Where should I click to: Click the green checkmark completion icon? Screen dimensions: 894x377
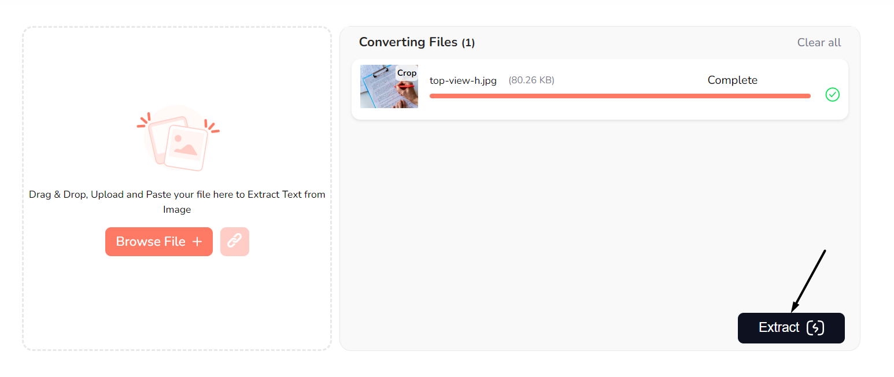pyautogui.click(x=832, y=94)
